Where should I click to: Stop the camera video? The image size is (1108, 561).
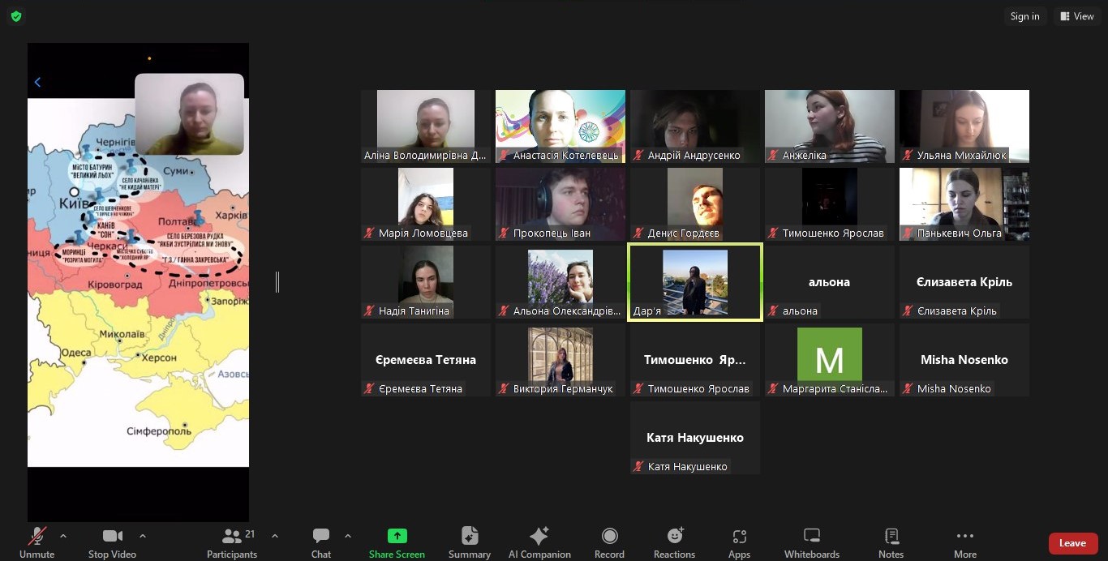tap(112, 542)
